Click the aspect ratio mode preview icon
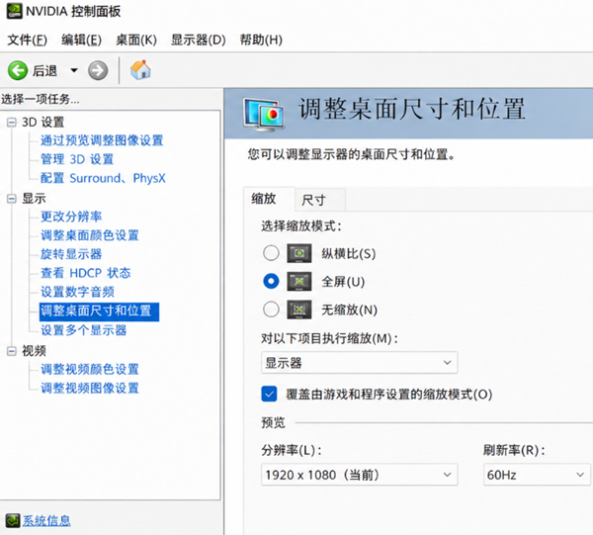593x535 pixels. 299,253
